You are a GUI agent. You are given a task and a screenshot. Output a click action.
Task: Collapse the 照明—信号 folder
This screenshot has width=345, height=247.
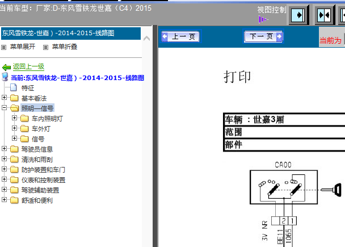[x=4, y=108]
